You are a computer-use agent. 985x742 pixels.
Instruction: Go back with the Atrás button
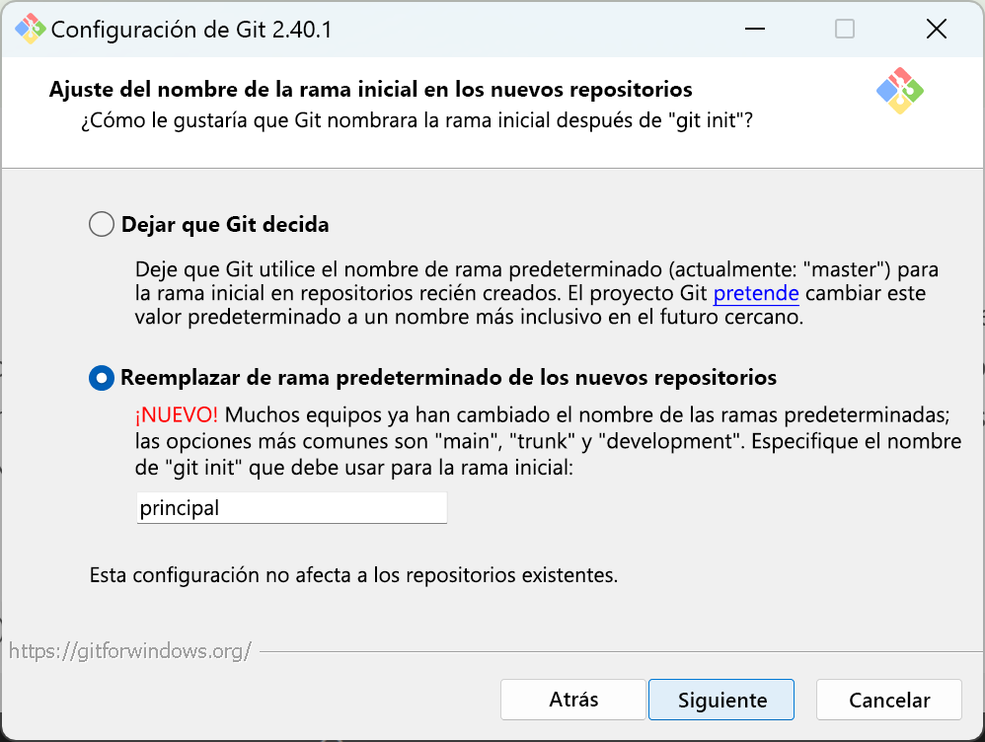[572, 700]
